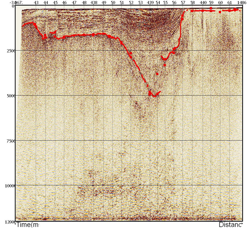Click the top axis label 440
This screenshot has width=247, height=228.
coord(204,3)
